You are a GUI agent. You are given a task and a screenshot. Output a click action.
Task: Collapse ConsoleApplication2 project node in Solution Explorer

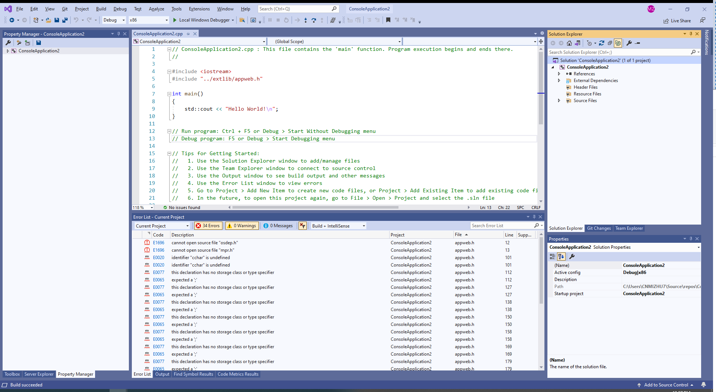click(553, 67)
